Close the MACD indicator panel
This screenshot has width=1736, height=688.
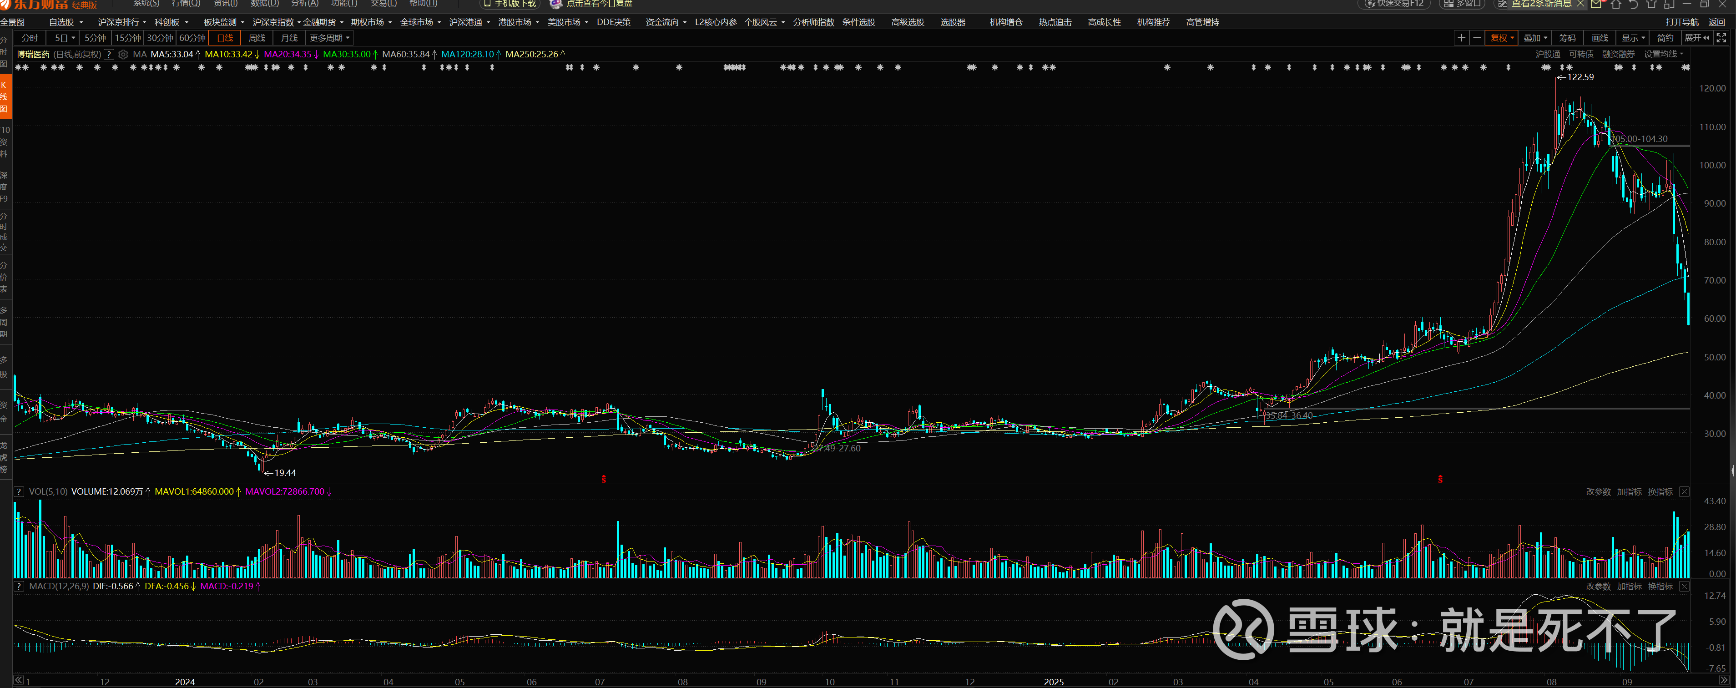tap(1684, 586)
